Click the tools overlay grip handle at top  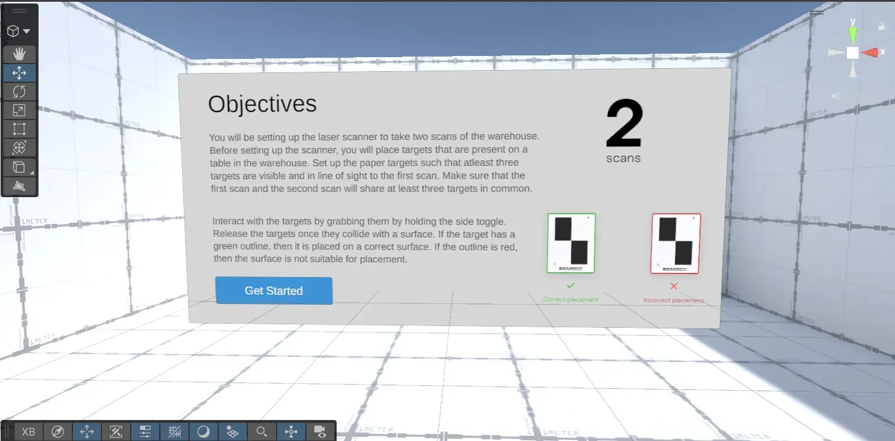pos(19,10)
